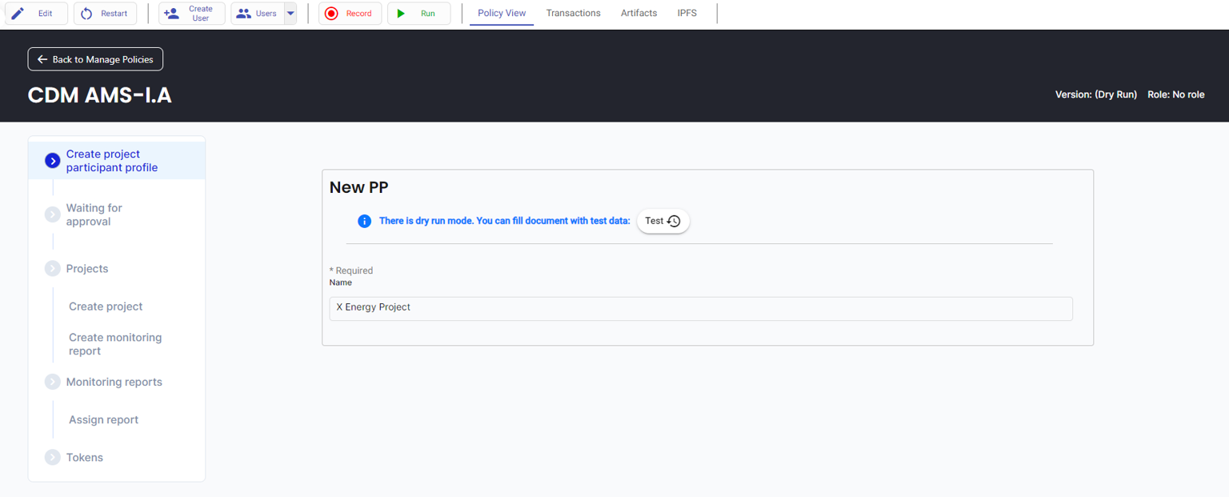Click the history clock icon on Test button
Screen dimensions: 1229x497
pos(674,221)
